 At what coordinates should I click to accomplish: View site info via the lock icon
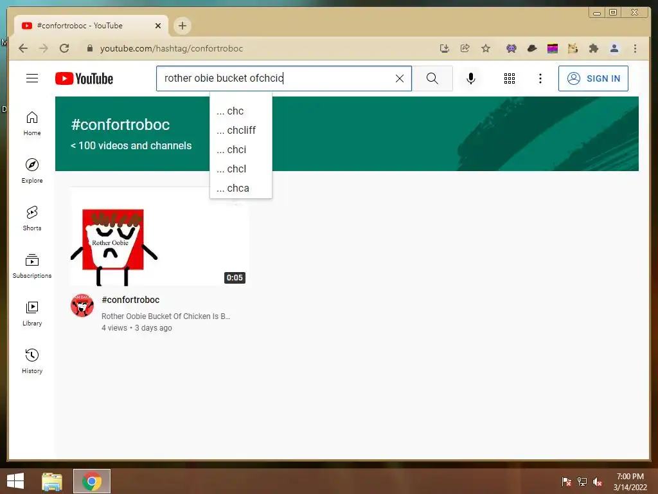tap(89, 48)
